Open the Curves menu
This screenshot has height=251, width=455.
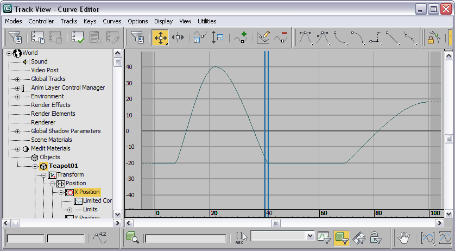pyautogui.click(x=112, y=21)
